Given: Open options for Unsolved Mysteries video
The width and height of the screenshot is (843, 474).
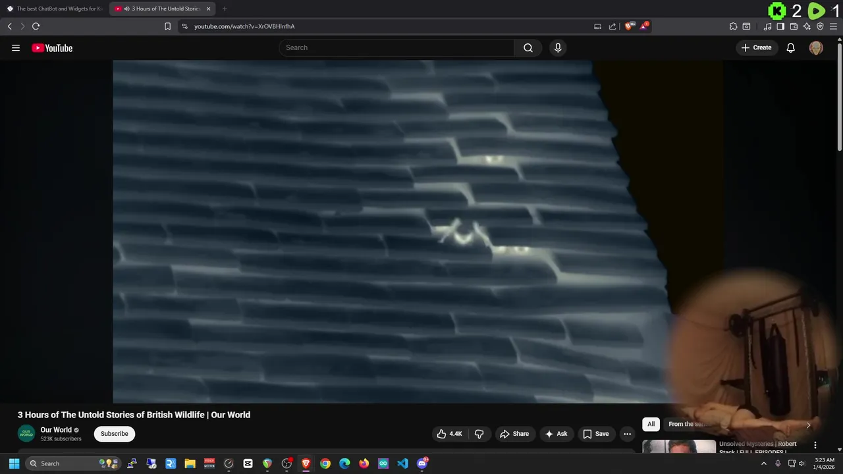Looking at the screenshot, I should pos(815,445).
